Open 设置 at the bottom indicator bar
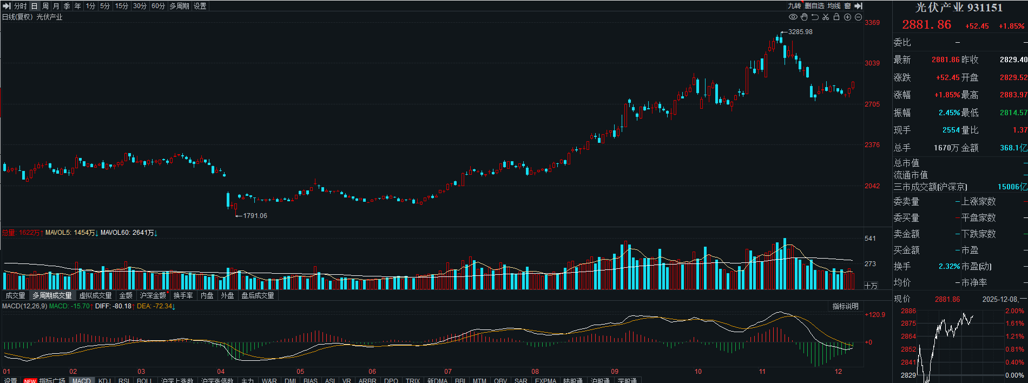This screenshot has width=1028, height=383. coord(11,380)
